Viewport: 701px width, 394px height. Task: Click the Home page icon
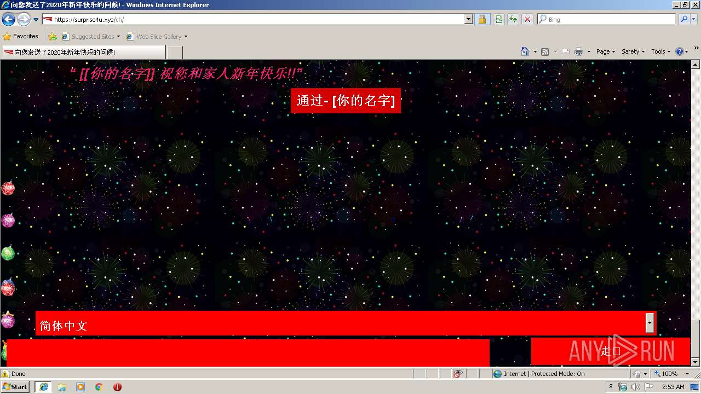(525, 51)
